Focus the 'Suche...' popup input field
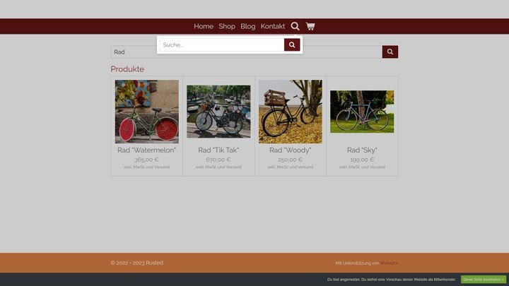Screen dimensions: 509x286 (x=222, y=45)
